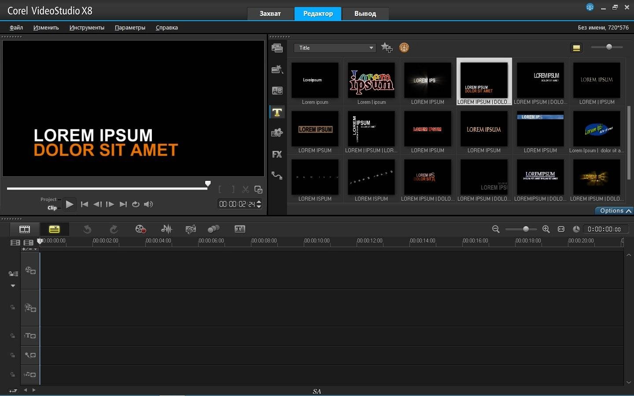The width and height of the screenshot is (634, 396).
Task: Adjust the timeline zoom slider
Action: tap(526, 229)
